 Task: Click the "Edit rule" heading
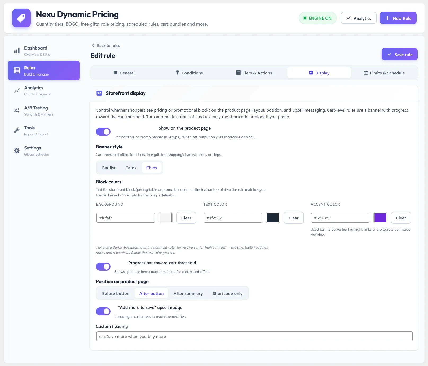point(103,55)
